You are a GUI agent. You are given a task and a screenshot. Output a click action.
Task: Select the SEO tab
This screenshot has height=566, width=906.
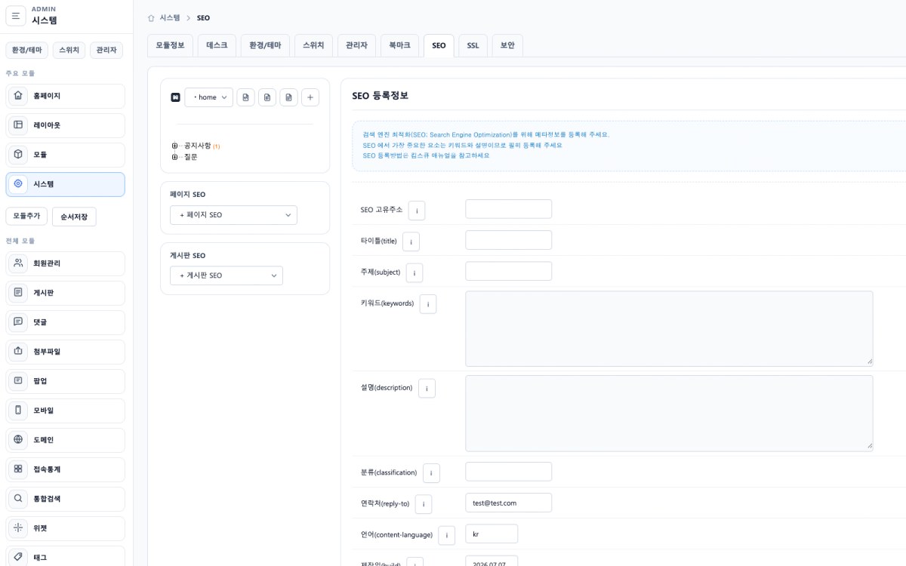pos(439,45)
